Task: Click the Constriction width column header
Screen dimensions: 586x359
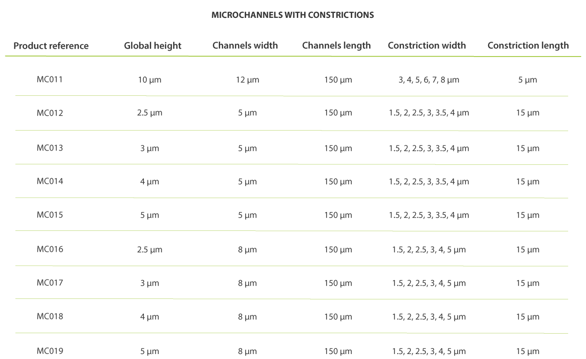Action: [x=427, y=46]
